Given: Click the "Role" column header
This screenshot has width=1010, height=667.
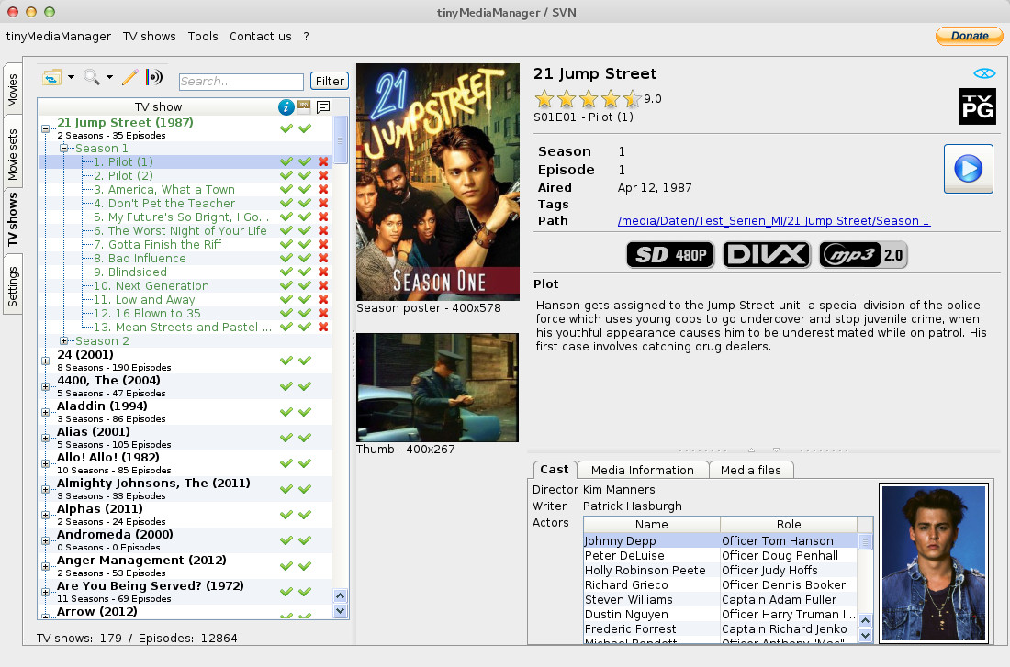Looking at the screenshot, I should (x=789, y=524).
